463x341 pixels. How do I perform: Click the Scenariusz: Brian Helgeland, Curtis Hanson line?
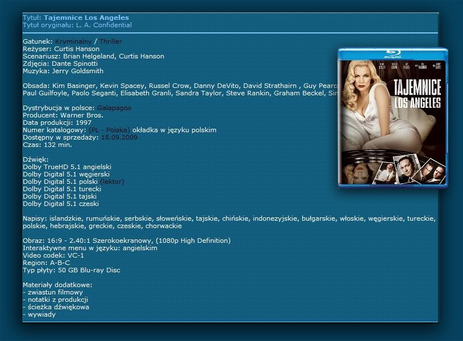(x=93, y=56)
